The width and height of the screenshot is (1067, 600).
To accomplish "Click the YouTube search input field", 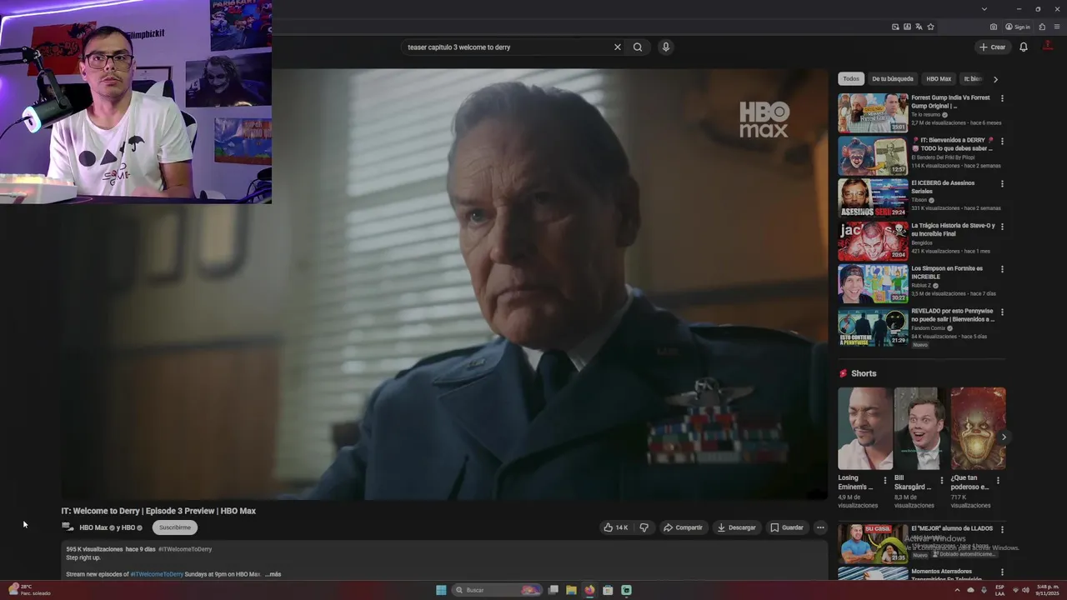I will 507,47.
